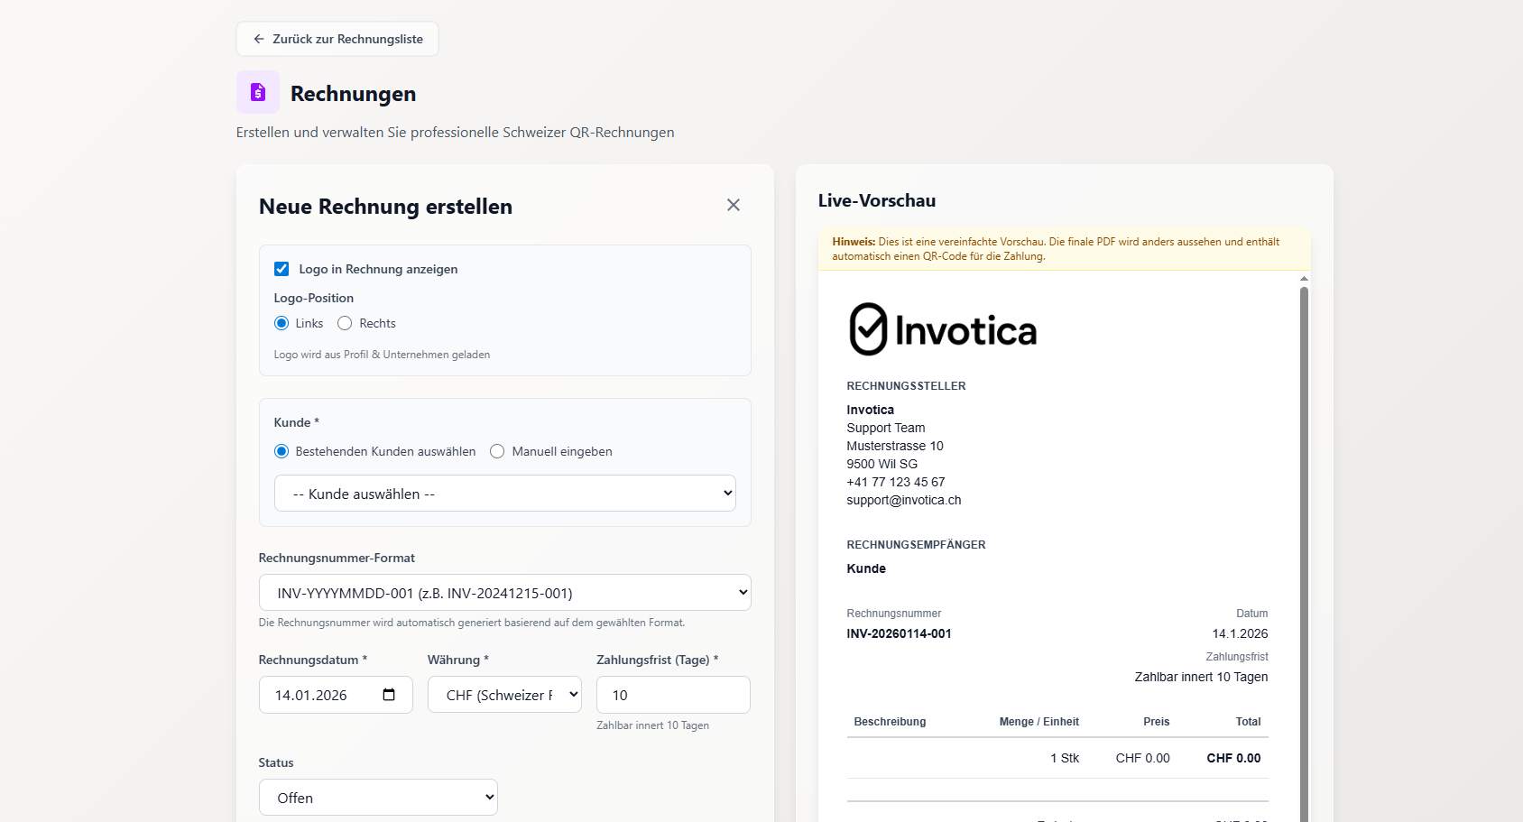
Task: Disable the Logo in Rechnung anzeigen checkbox
Action: click(282, 268)
